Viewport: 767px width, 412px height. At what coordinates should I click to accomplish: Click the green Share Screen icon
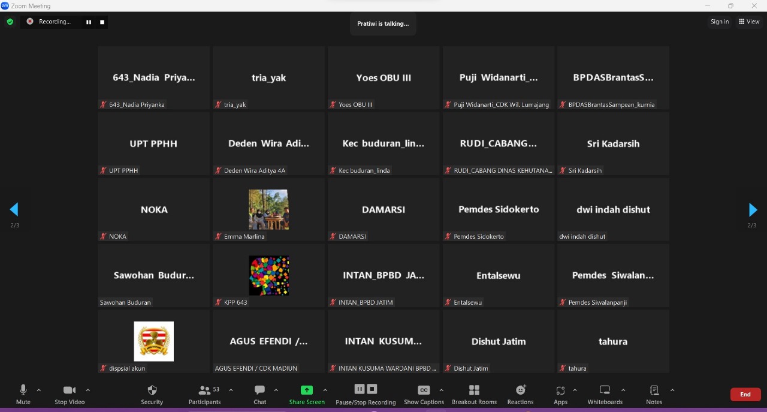(x=307, y=390)
